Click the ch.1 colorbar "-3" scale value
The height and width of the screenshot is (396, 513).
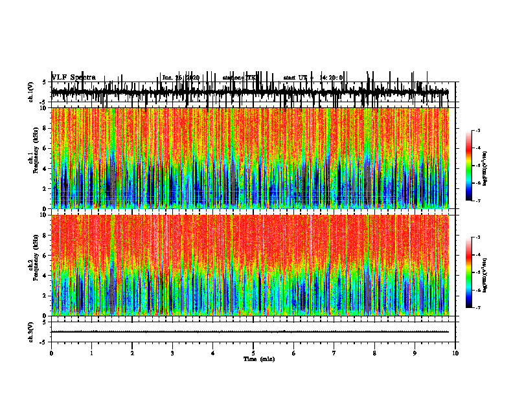point(478,130)
